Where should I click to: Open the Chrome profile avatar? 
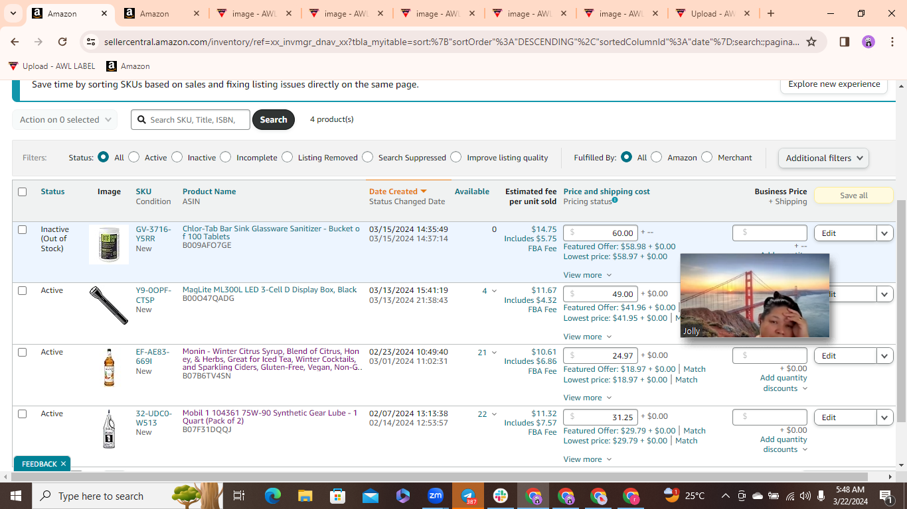pos(868,42)
